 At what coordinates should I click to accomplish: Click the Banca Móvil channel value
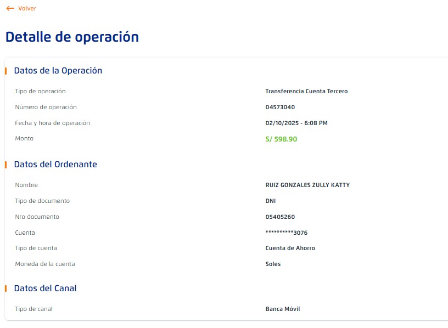pos(283,309)
